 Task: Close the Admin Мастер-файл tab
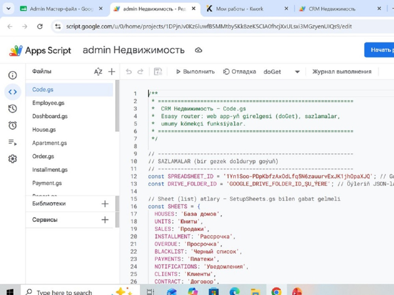(100, 9)
